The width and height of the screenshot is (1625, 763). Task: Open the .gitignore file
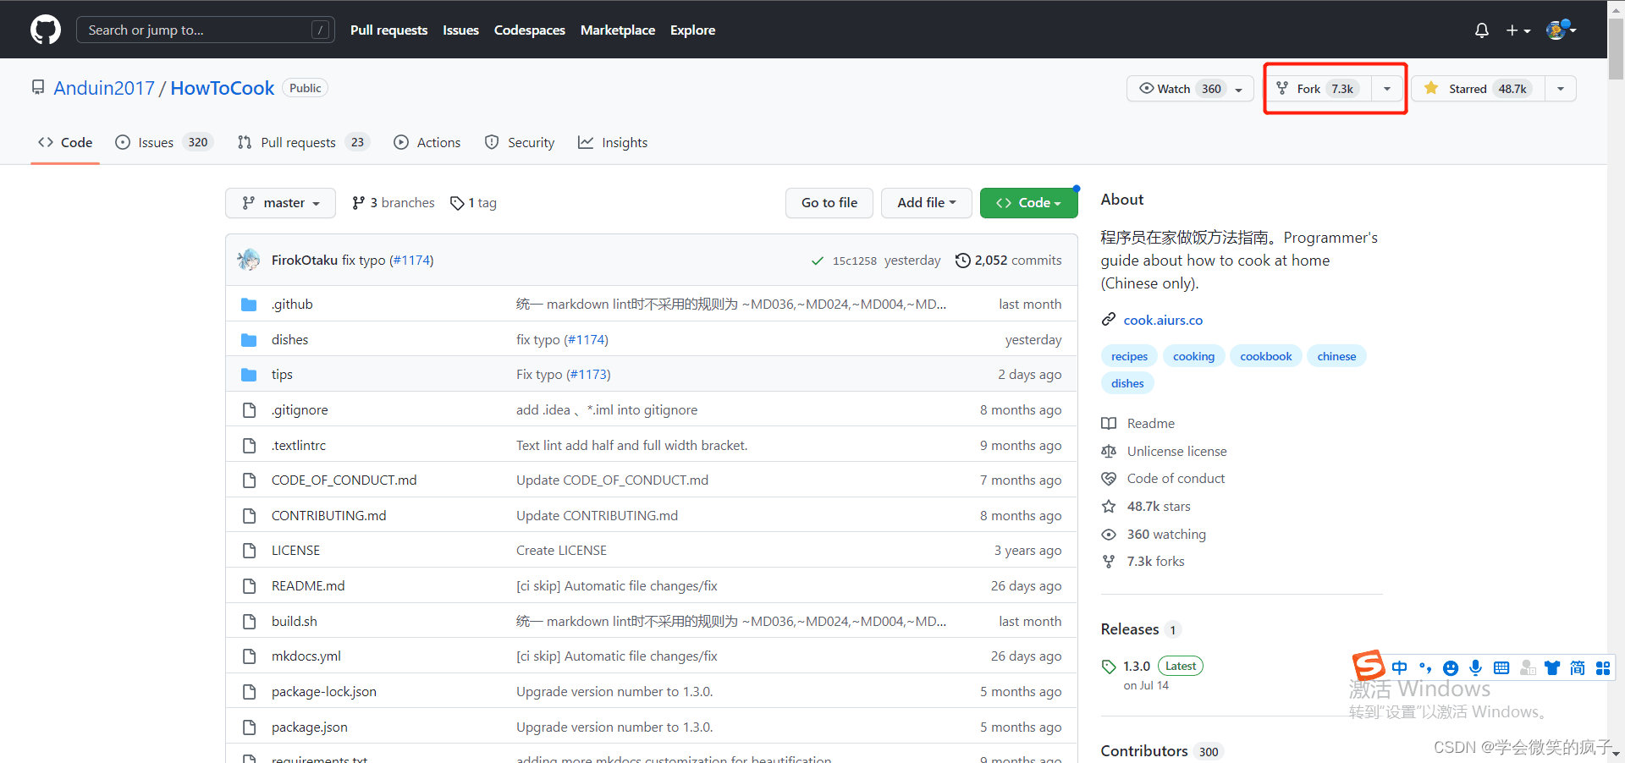pyautogui.click(x=300, y=409)
